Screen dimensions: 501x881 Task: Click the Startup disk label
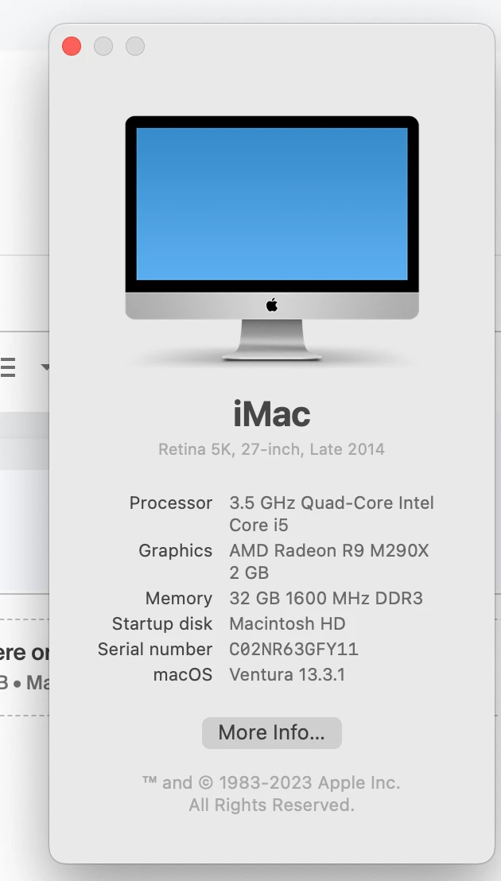coord(161,623)
